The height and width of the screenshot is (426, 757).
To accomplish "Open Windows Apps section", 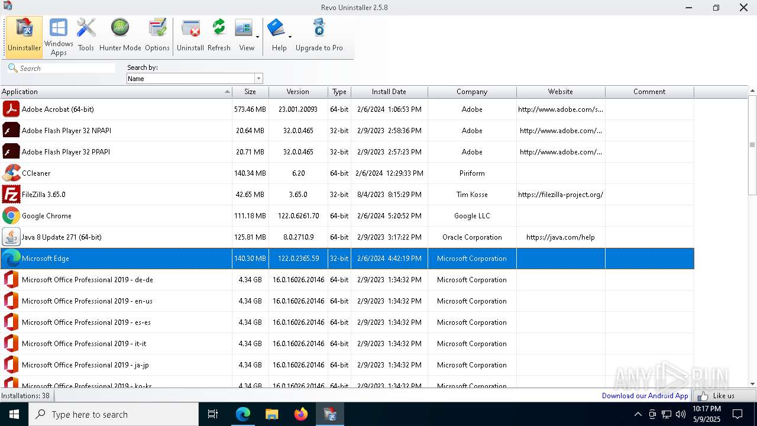I will click(x=59, y=37).
